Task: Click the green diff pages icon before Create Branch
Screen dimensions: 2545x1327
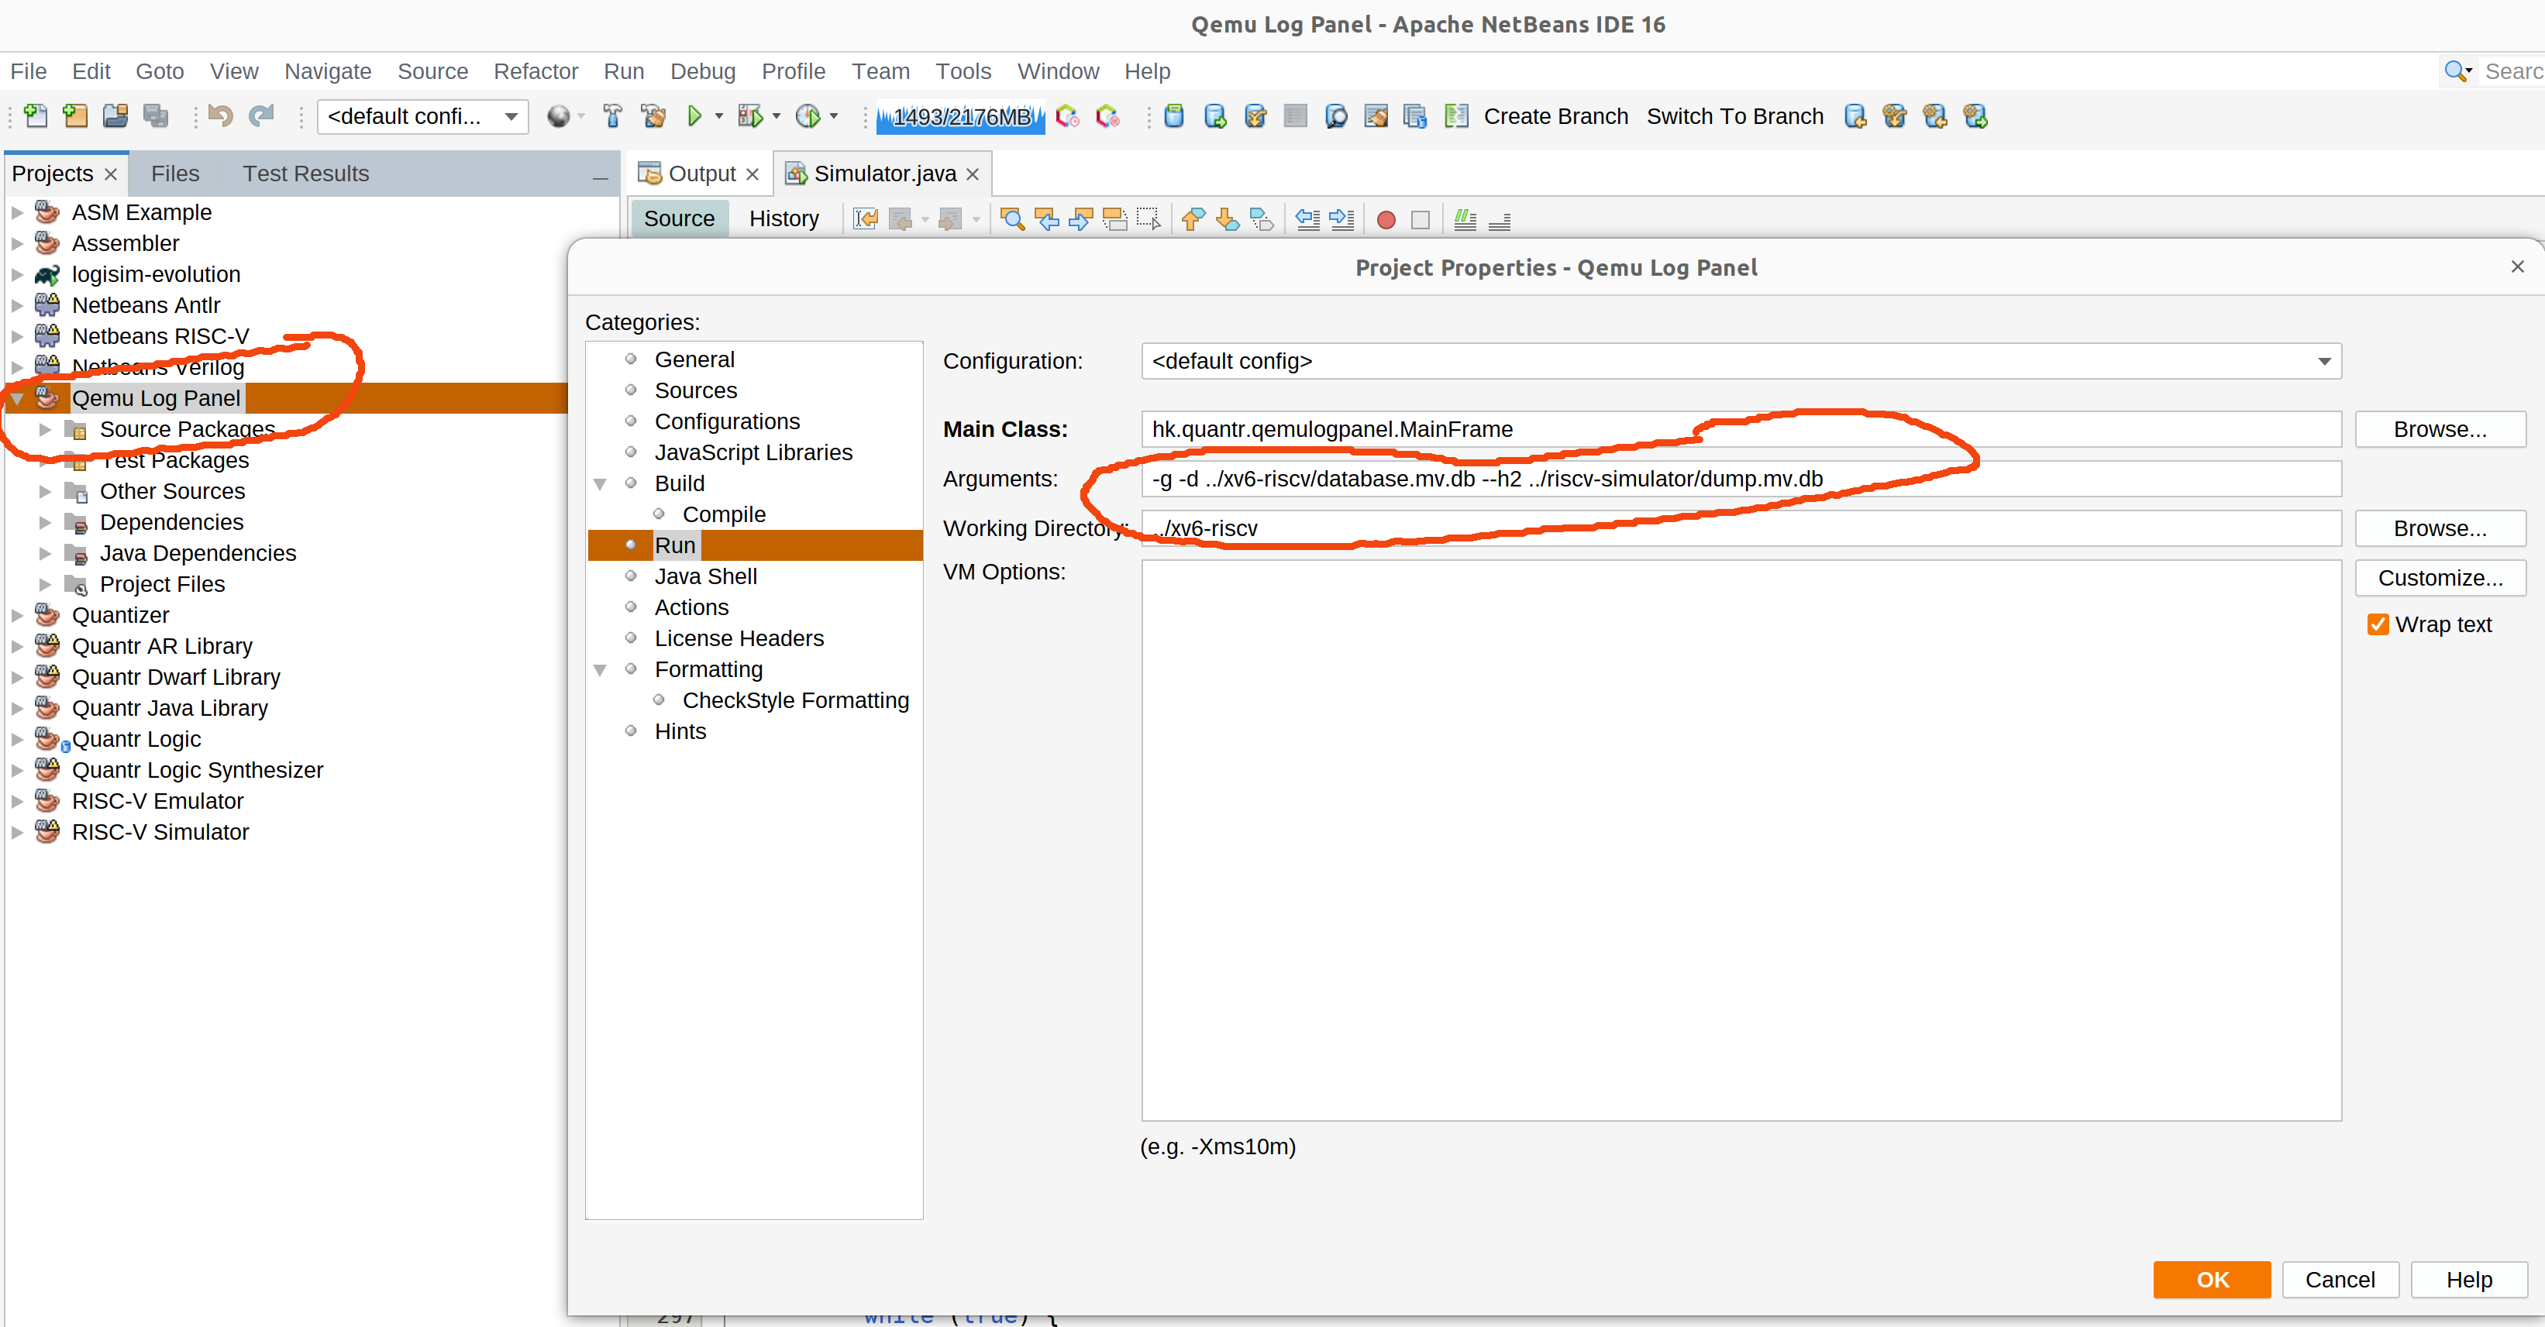Action: coord(1456,116)
